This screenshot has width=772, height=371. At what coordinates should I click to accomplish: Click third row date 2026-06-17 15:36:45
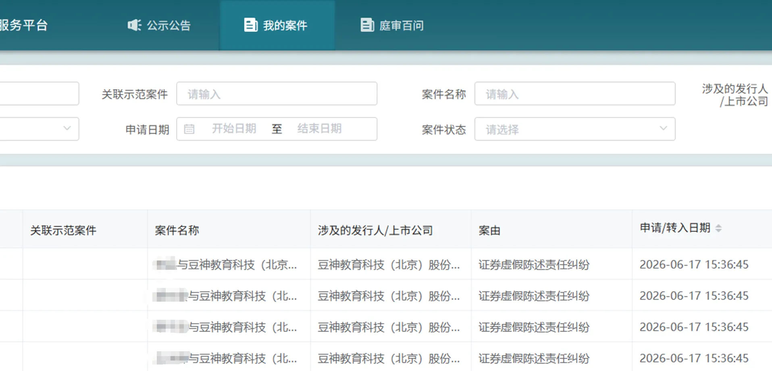pos(694,327)
